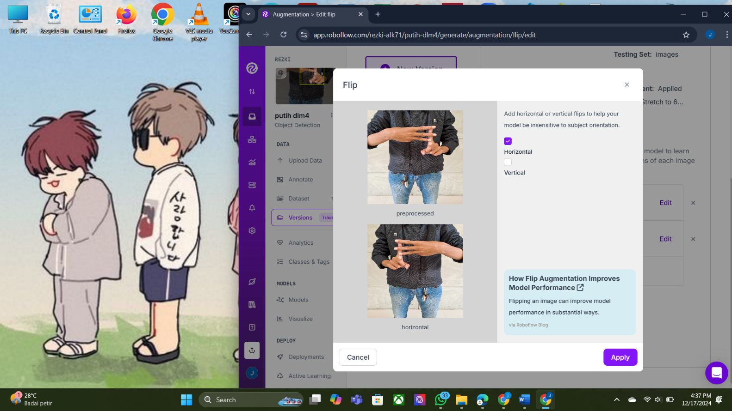Open the help question-mark icon in sidebar
The height and width of the screenshot is (411, 732).
coord(252,327)
